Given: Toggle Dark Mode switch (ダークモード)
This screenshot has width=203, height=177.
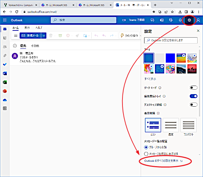Looking at the screenshot, I should [194, 88].
